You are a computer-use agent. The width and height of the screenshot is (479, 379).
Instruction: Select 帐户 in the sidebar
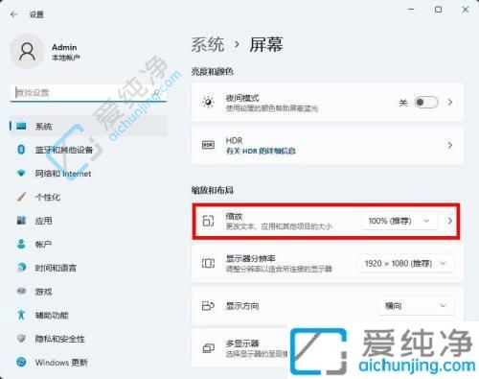point(88,245)
